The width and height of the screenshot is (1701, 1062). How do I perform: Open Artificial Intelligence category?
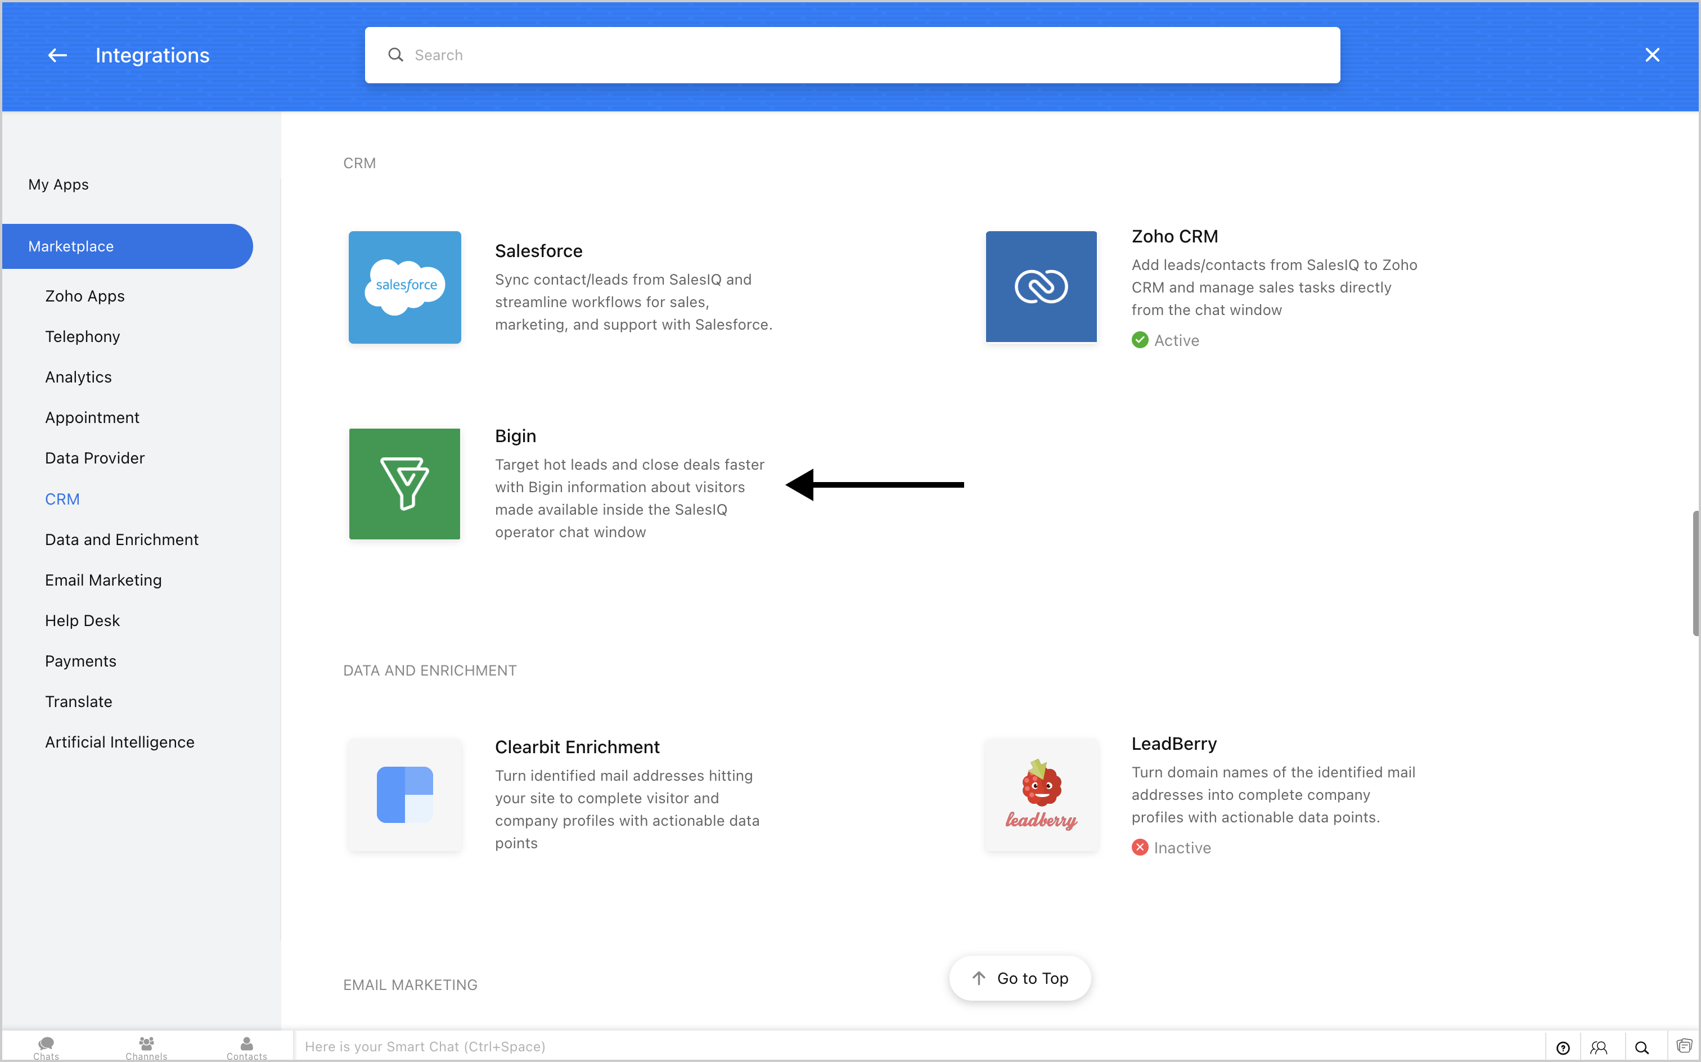click(x=119, y=742)
